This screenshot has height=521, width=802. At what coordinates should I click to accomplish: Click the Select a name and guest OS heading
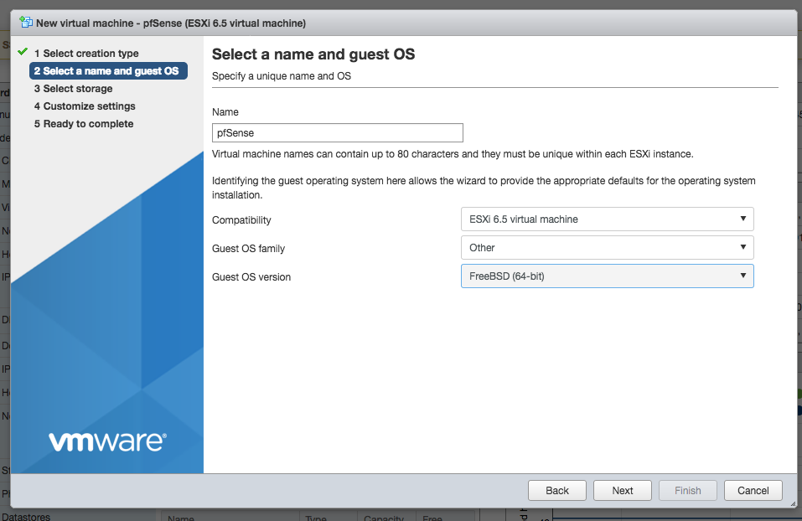[x=313, y=55]
